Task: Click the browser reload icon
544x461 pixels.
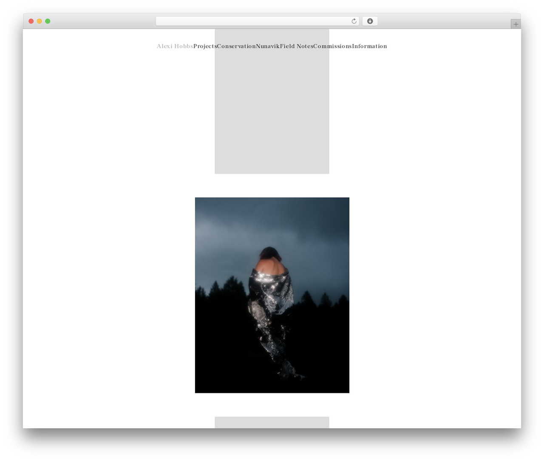Action: (354, 21)
